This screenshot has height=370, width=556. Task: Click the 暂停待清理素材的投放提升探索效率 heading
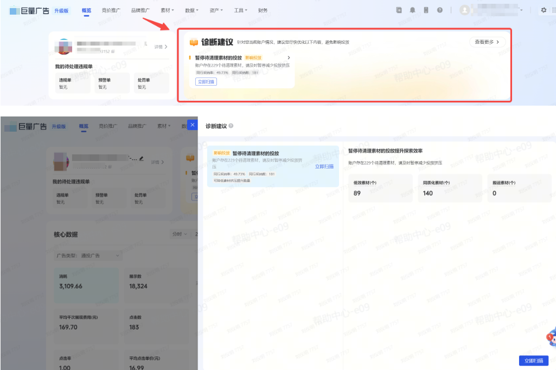tap(386, 151)
